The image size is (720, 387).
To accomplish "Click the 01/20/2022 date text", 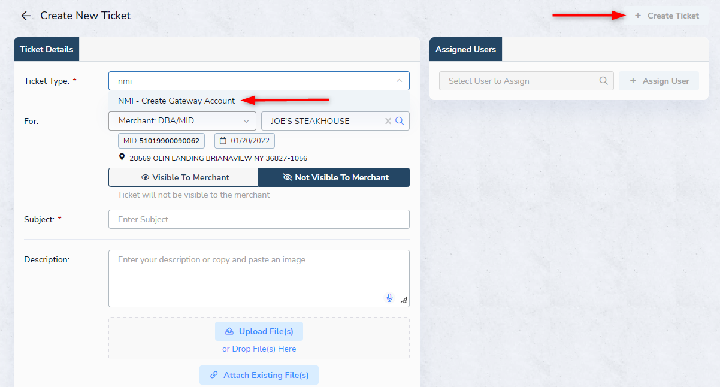I will tap(250, 141).
